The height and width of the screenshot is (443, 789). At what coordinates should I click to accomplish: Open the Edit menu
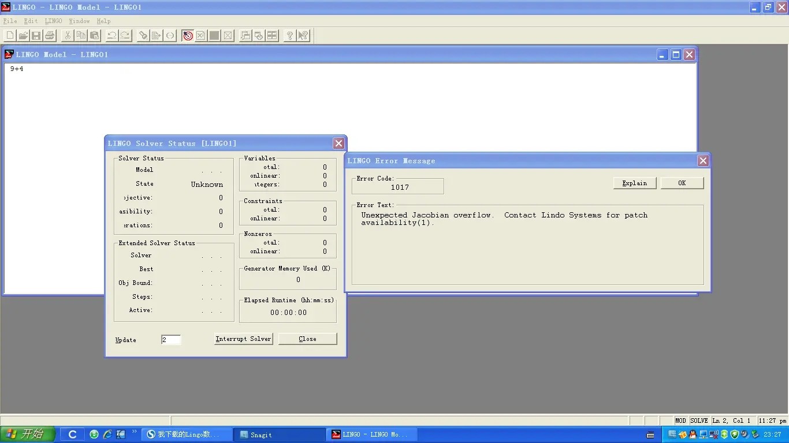tap(31, 21)
